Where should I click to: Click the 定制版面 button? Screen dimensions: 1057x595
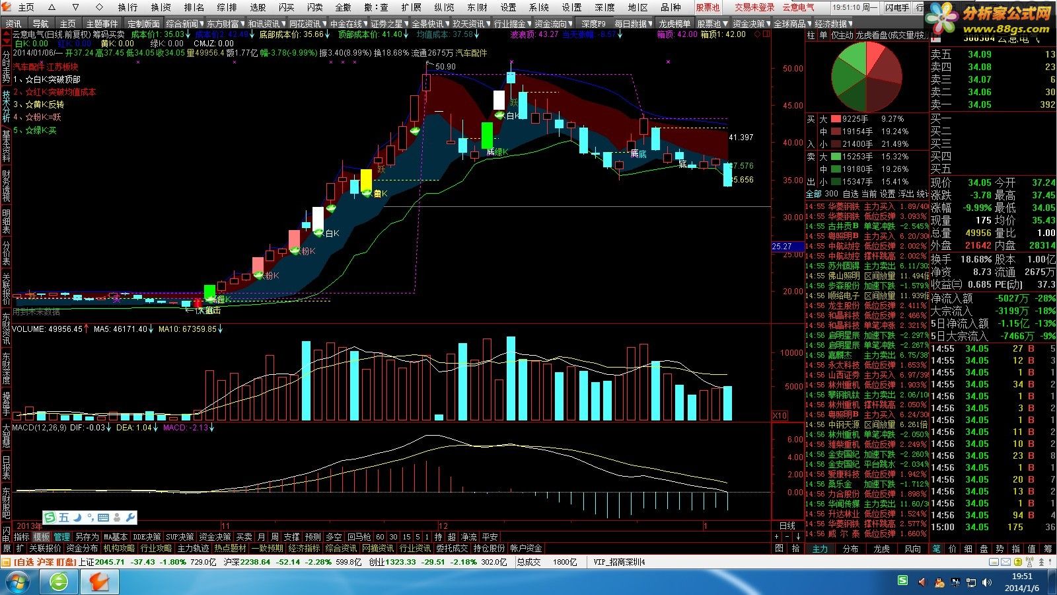coord(143,23)
